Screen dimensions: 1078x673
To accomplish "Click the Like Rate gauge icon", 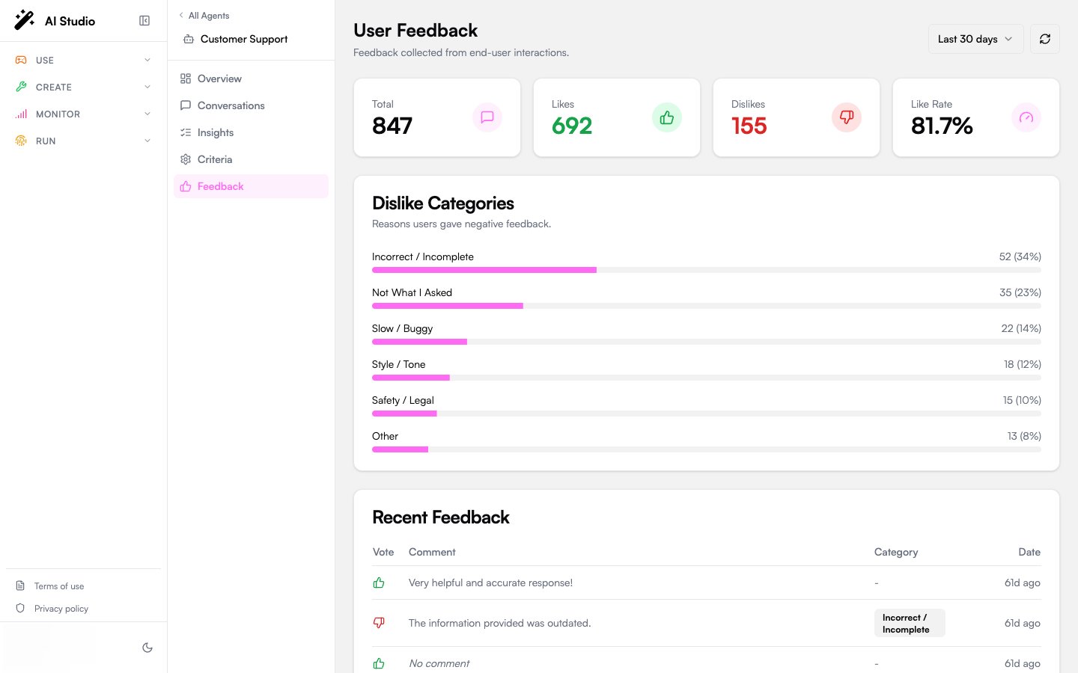I will (x=1026, y=117).
